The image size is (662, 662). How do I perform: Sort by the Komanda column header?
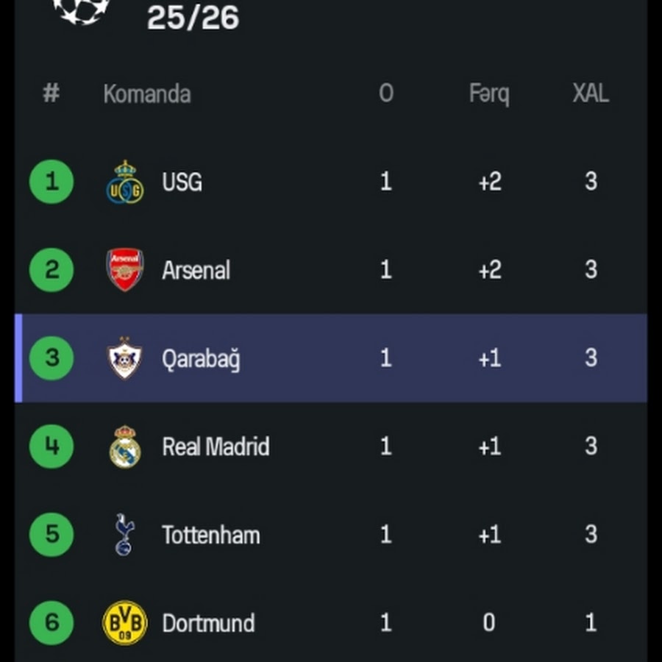[147, 94]
